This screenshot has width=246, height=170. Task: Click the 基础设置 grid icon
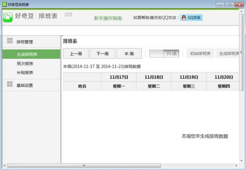(x=9, y=84)
